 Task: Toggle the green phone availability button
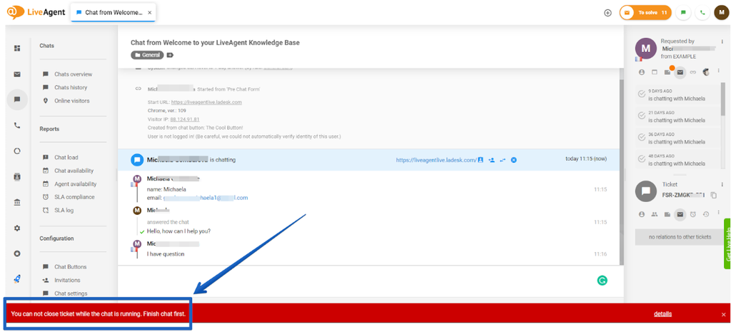pos(702,12)
